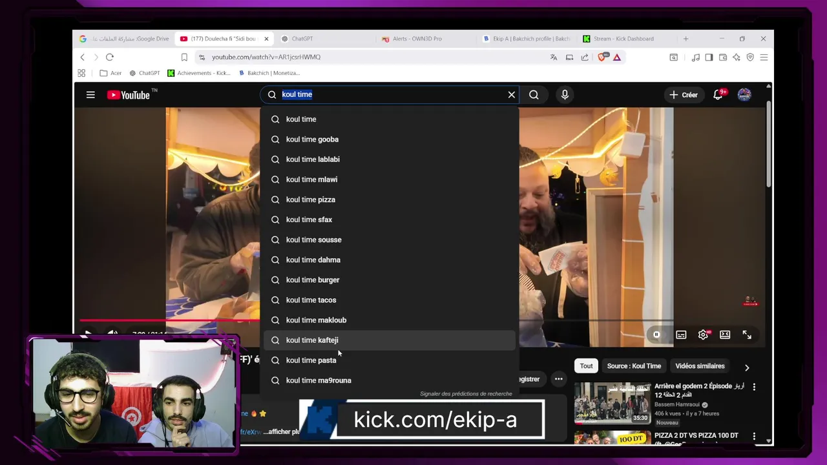The height and width of the screenshot is (465, 827).
Task: Open more actions ellipsis below the video
Action: coord(558,379)
